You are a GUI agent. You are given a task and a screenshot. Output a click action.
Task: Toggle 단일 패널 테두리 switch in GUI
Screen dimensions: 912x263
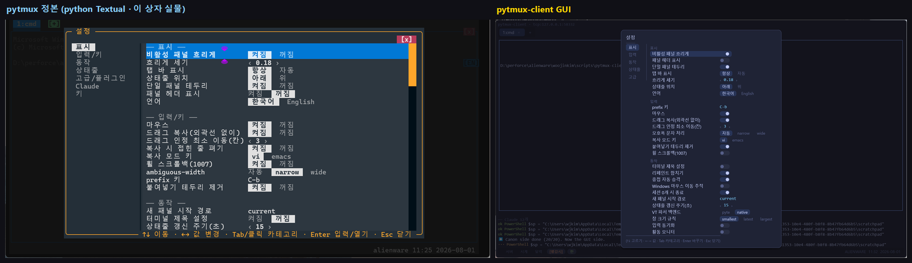[725, 67]
